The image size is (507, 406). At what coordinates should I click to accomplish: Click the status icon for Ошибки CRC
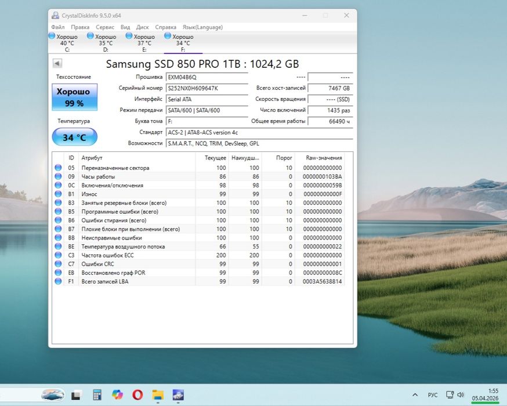point(58,264)
